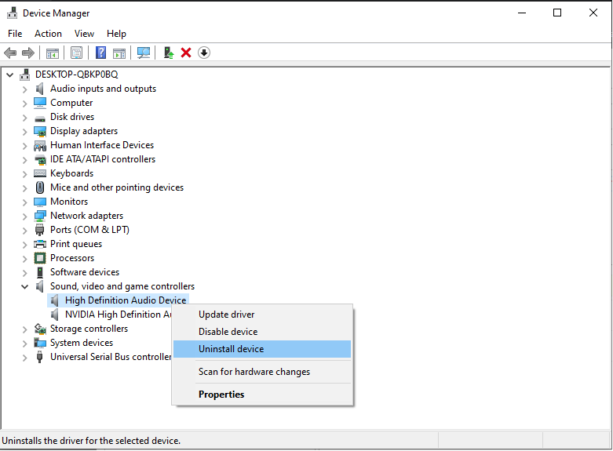
Task: Click the Help toolbar icon
Action: 101,53
